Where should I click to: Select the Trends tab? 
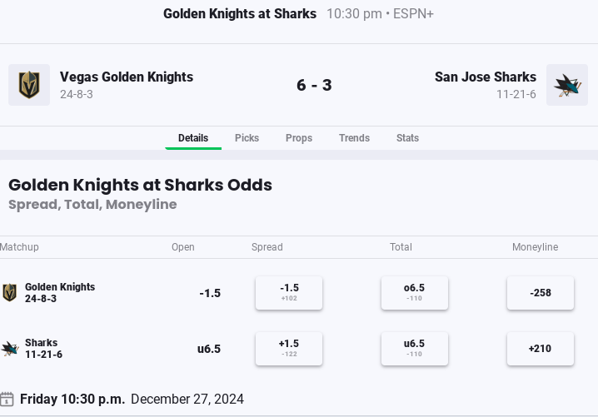[354, 138]
